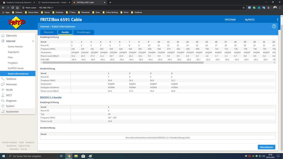Open the IT News bookmark folder
283x159 pixels.
point(71,12)
